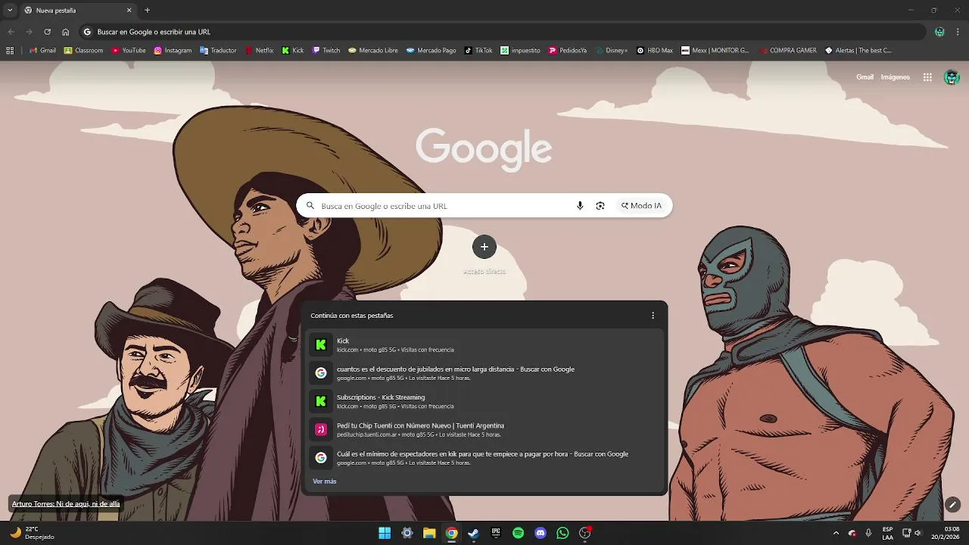Start voice search with microphone icon

tap(580, 206)
